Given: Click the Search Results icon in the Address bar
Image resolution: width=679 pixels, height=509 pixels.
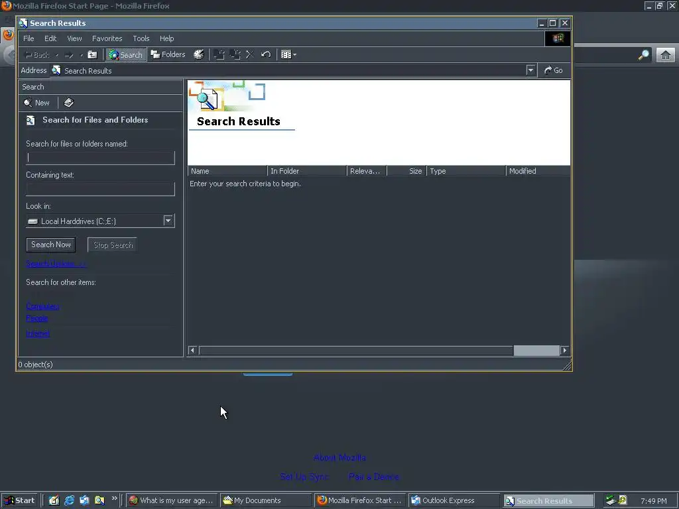Looking at the screenshot, I should click(56, 70).
